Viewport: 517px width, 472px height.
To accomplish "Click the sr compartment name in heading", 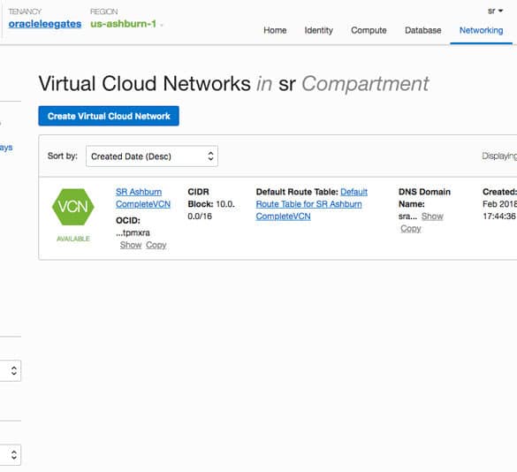I will pos(287,84).
